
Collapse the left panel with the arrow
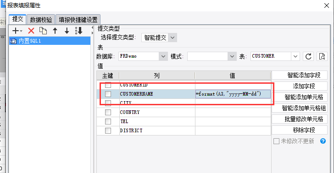(93, 28)
